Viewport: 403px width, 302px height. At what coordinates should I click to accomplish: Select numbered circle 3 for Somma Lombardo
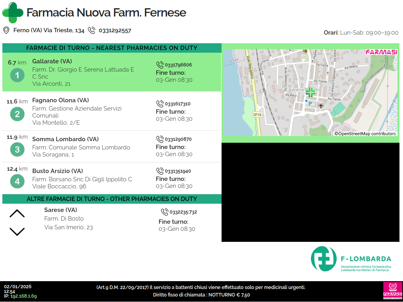click(x=17, y=149)
